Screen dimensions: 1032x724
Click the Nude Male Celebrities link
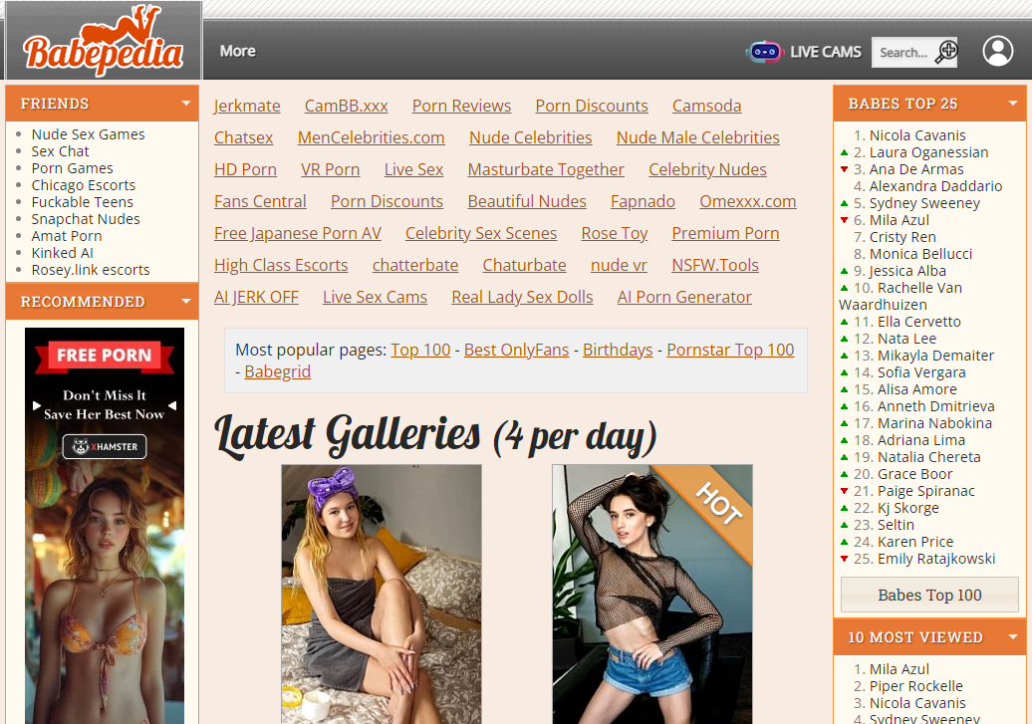tap(697, 137)
